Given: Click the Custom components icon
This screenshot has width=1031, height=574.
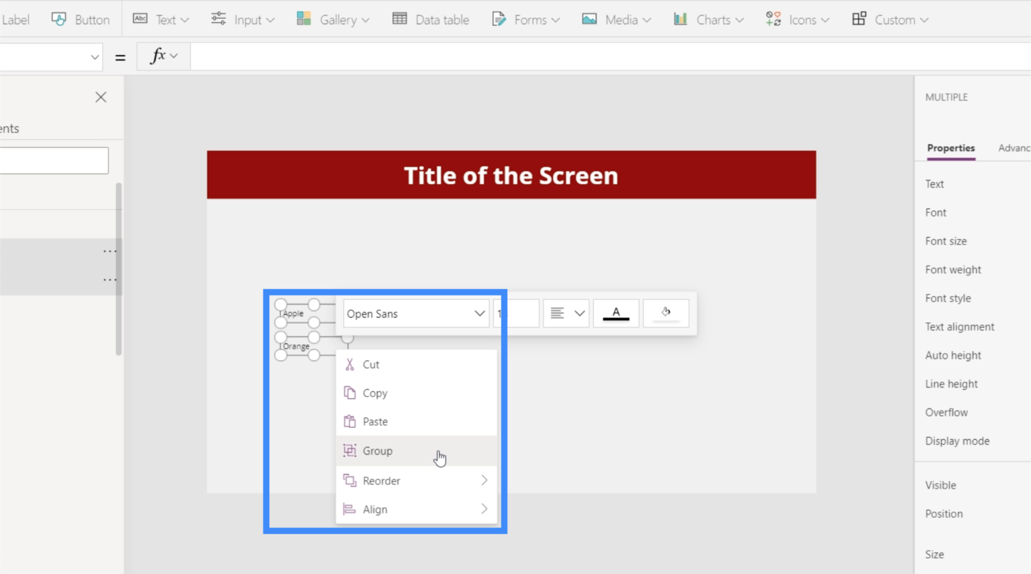Looking at the screenshot, I should 859,19.
